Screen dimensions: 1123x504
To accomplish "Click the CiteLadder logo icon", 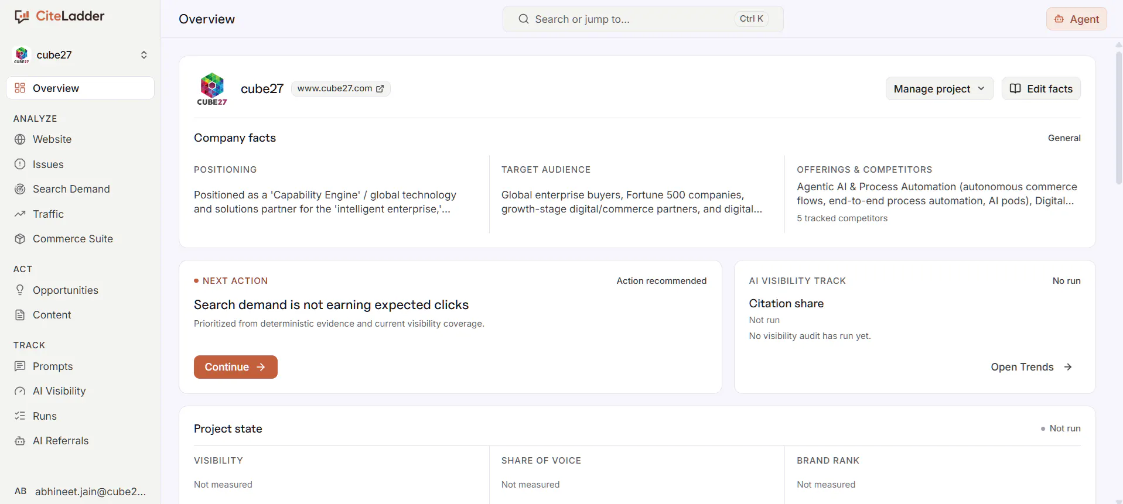I will pyautogui.click(x=22, y=16).
